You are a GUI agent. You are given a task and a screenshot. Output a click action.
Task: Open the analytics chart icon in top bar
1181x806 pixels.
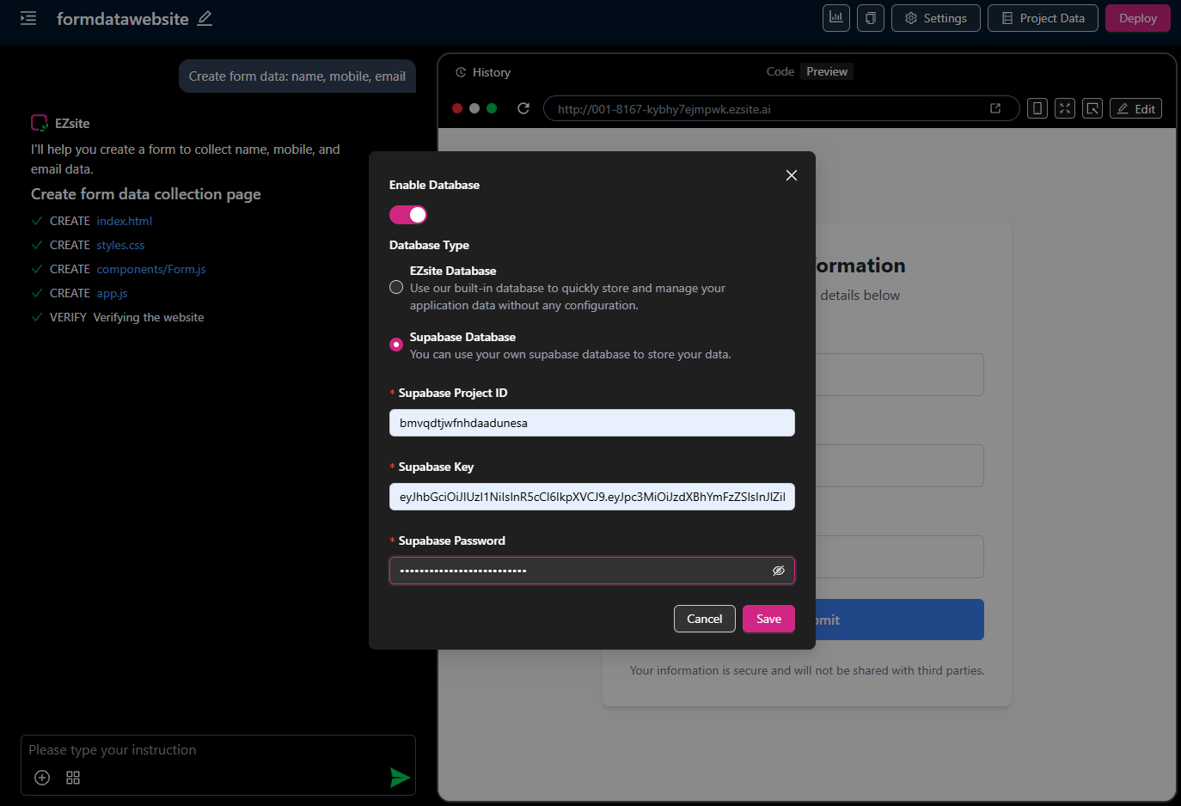[x=835, y=18]
